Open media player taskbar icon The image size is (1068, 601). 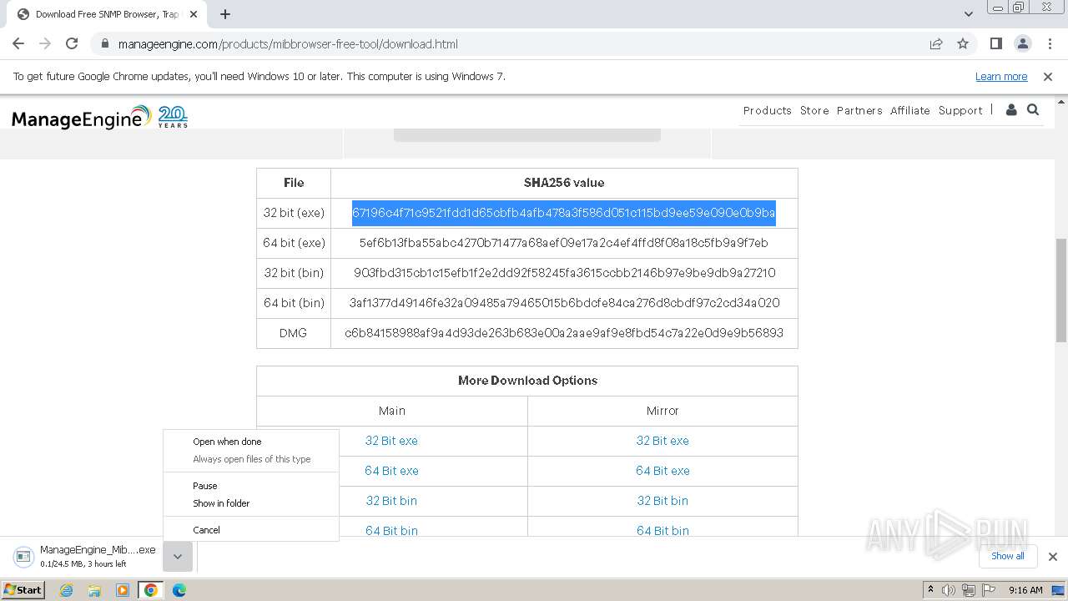[123, 590]
